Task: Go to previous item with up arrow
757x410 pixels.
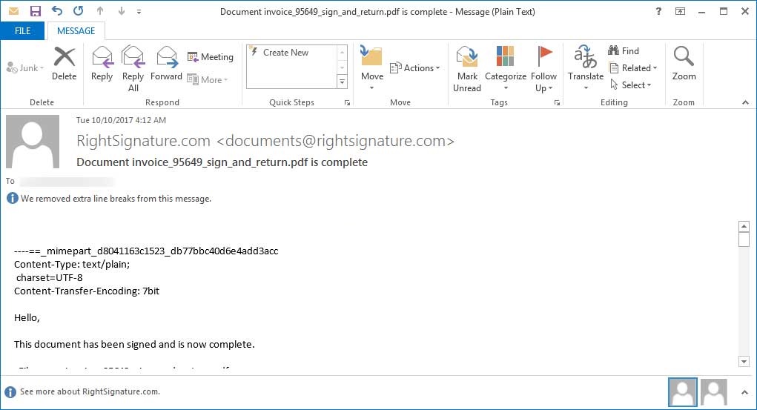Action: coord(100,11)
